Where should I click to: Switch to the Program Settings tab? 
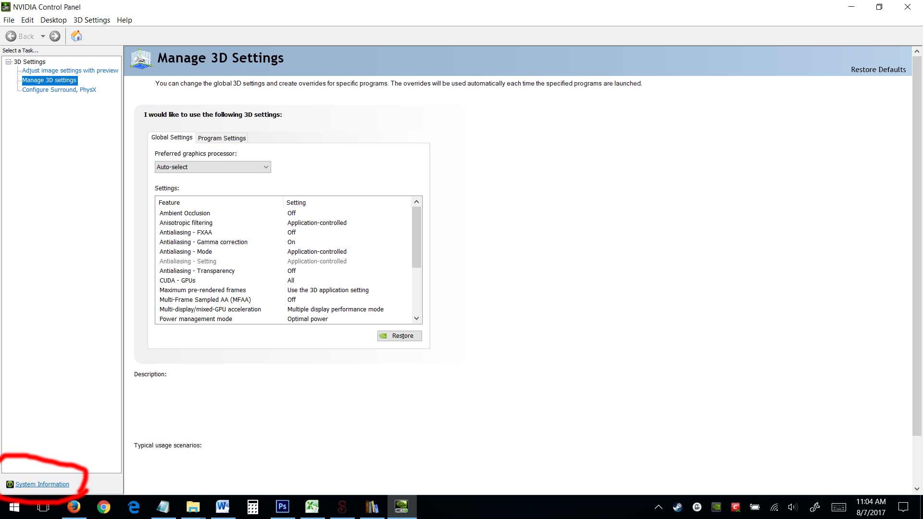coord(222,138)
